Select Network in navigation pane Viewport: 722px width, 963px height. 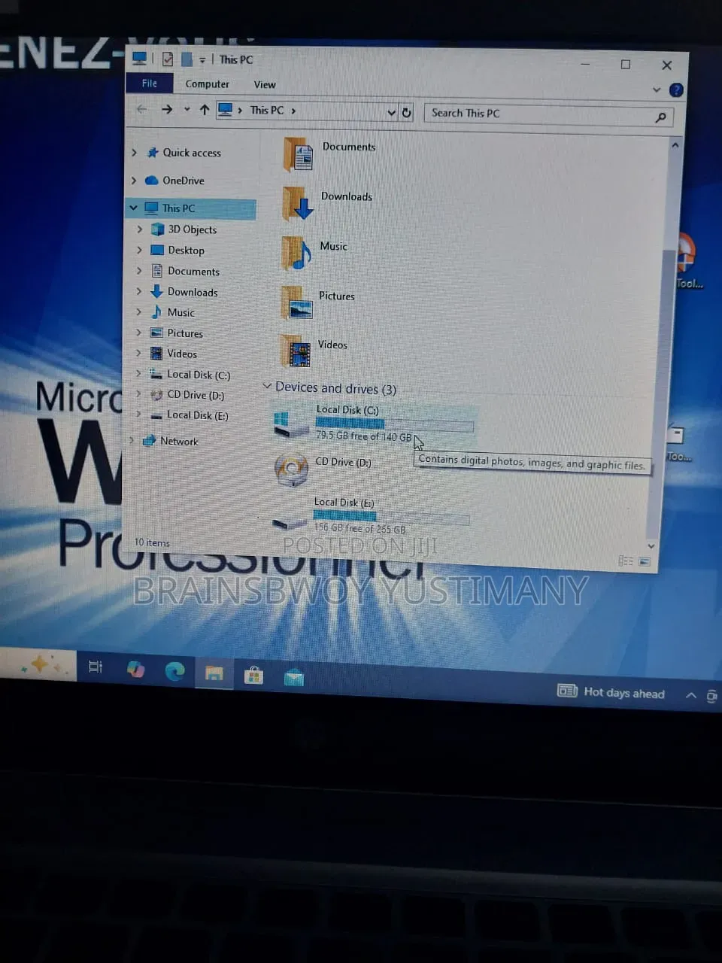(x=179, y=441)
